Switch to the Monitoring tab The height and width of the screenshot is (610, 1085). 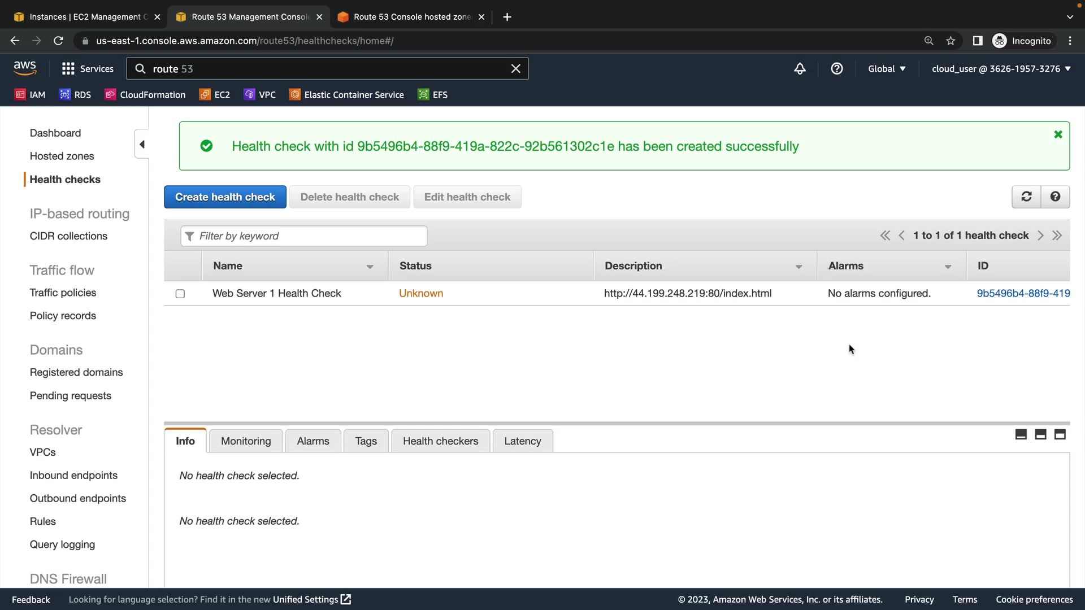coord(246,441)
